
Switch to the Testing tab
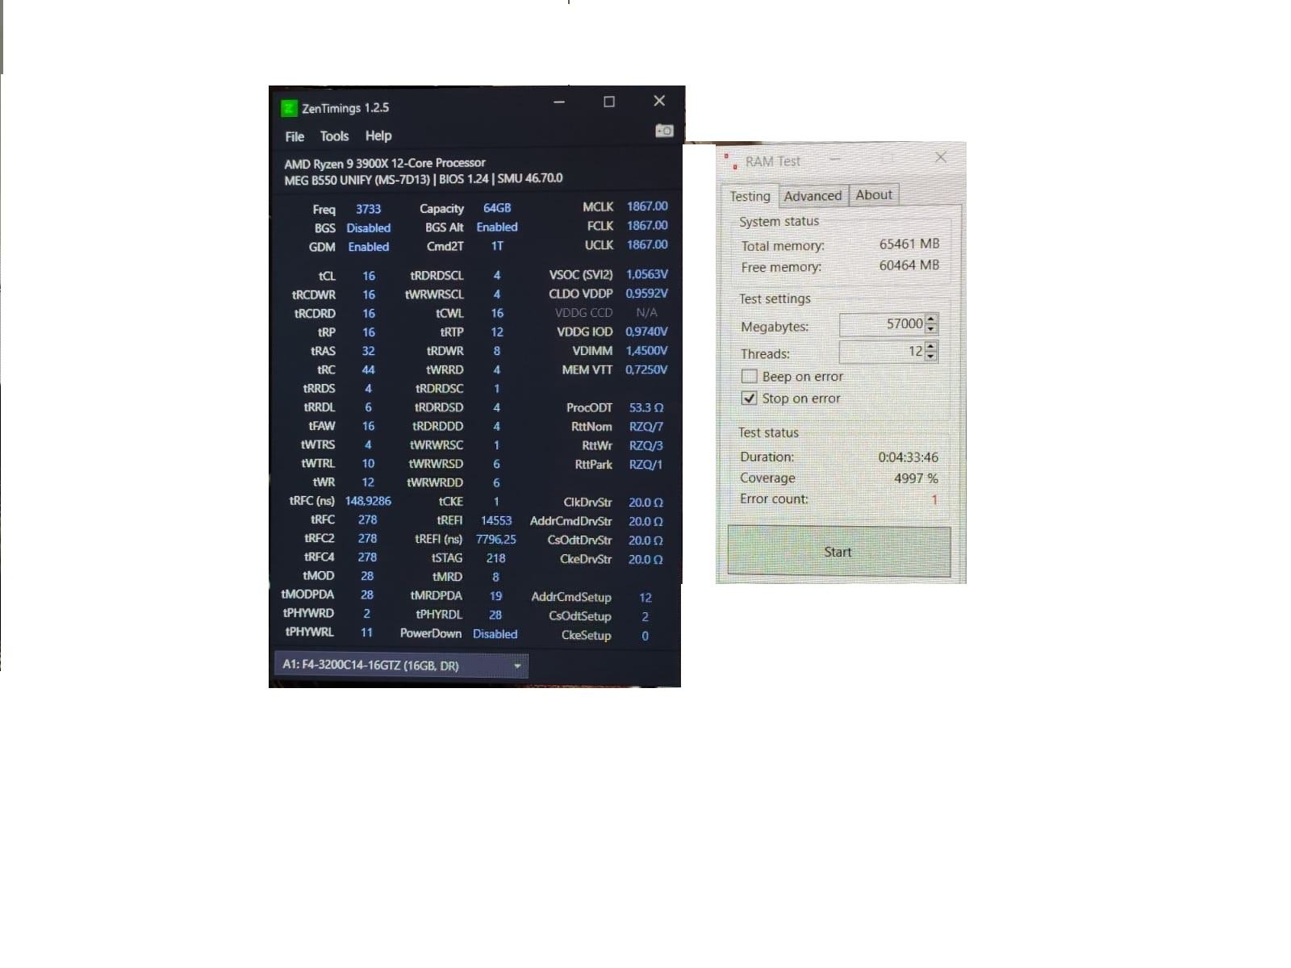coord(750,196)
